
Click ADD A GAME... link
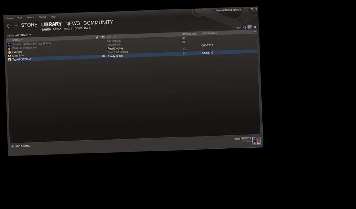coord(23,146)
